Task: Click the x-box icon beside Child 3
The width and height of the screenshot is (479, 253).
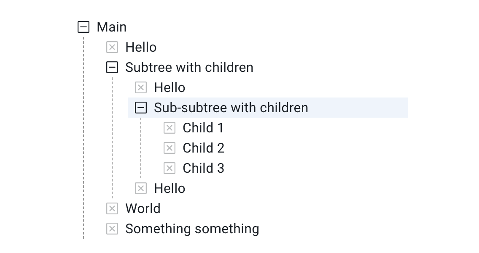Action: 170,168
